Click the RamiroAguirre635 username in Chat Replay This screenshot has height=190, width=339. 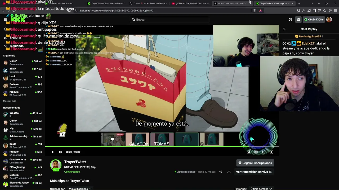(x=310, y=36)
